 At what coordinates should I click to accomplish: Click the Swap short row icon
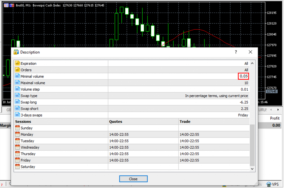[x=17, y=109]
